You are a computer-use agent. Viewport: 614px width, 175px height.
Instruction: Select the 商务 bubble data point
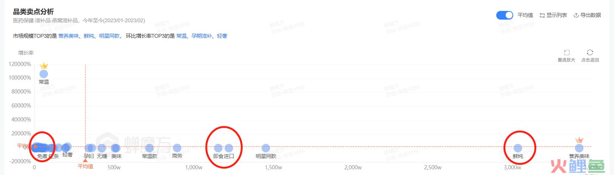coord(177,148)
